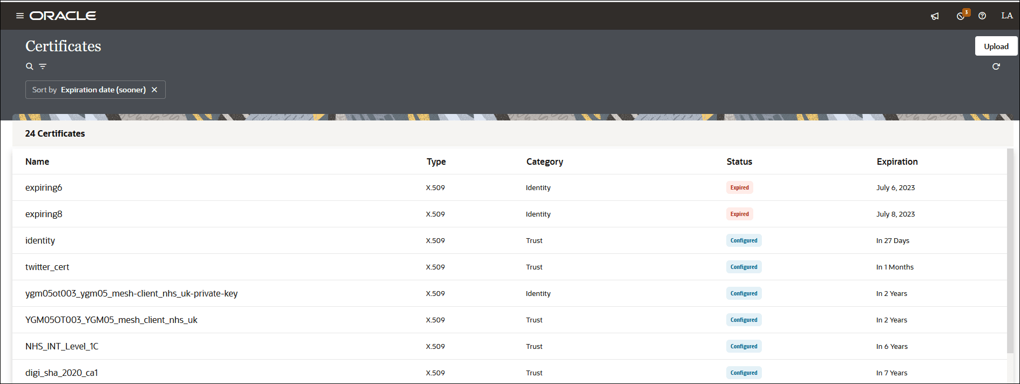Click the In 1 Months expiration
Image resolution: width=1020 pixels, height=384 pixels.
(895, 267)
